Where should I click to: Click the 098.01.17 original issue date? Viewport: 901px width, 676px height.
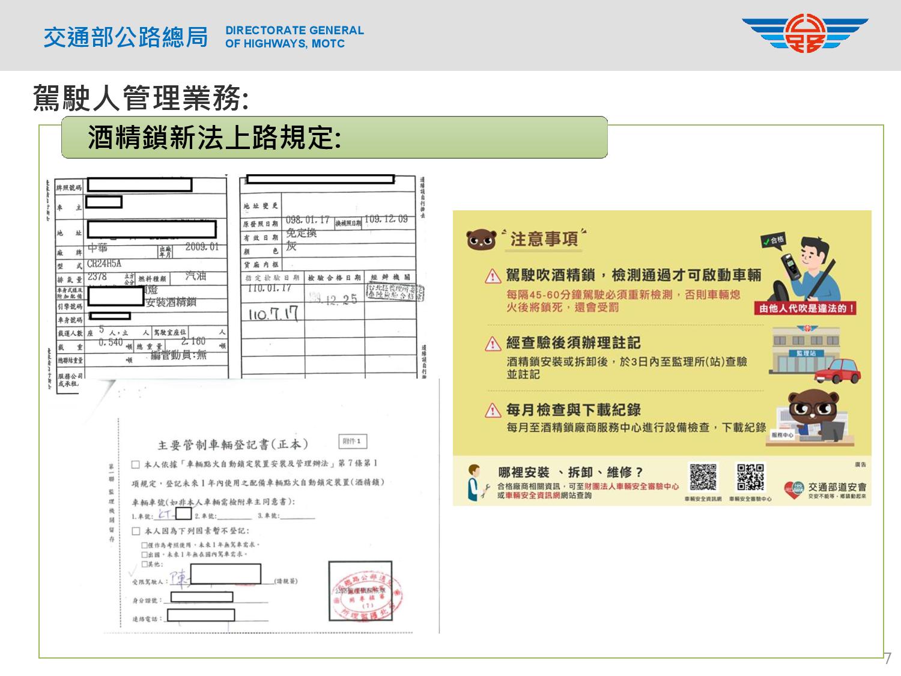(x=308, y=220)
